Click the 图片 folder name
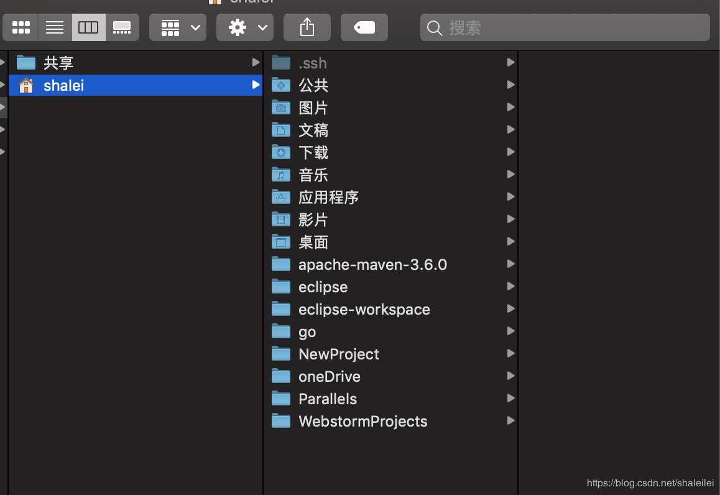This screenshot has height=495, width=720. (313, 108)
